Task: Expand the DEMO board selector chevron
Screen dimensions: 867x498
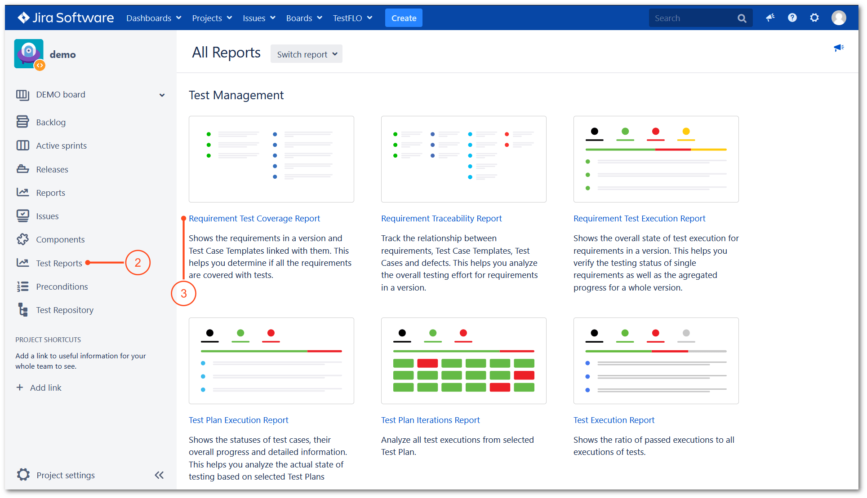Action: point(161,95)
